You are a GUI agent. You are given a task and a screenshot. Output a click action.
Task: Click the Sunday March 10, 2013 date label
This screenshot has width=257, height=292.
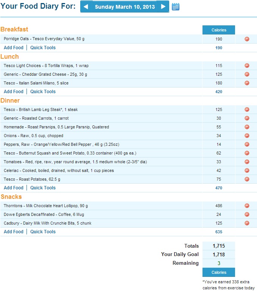click(125, 7)
